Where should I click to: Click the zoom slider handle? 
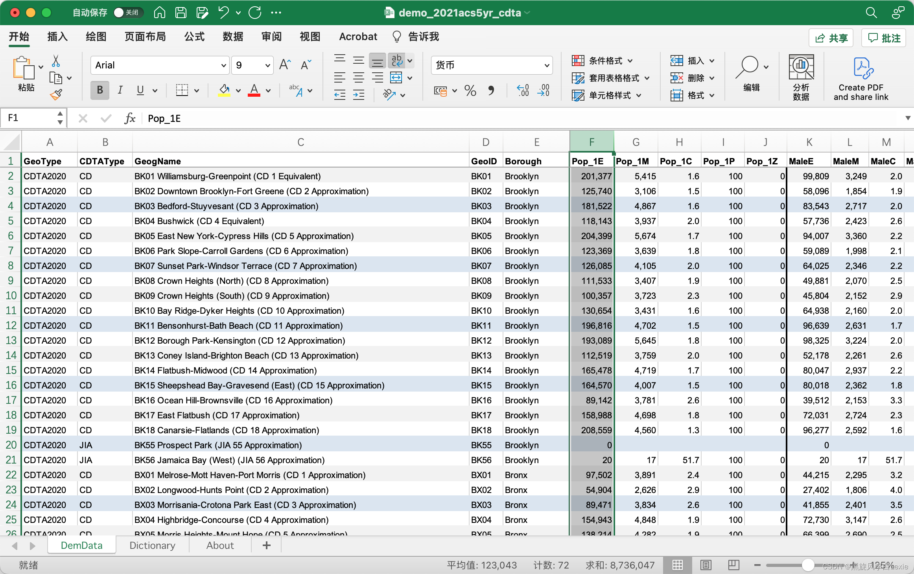808,565
